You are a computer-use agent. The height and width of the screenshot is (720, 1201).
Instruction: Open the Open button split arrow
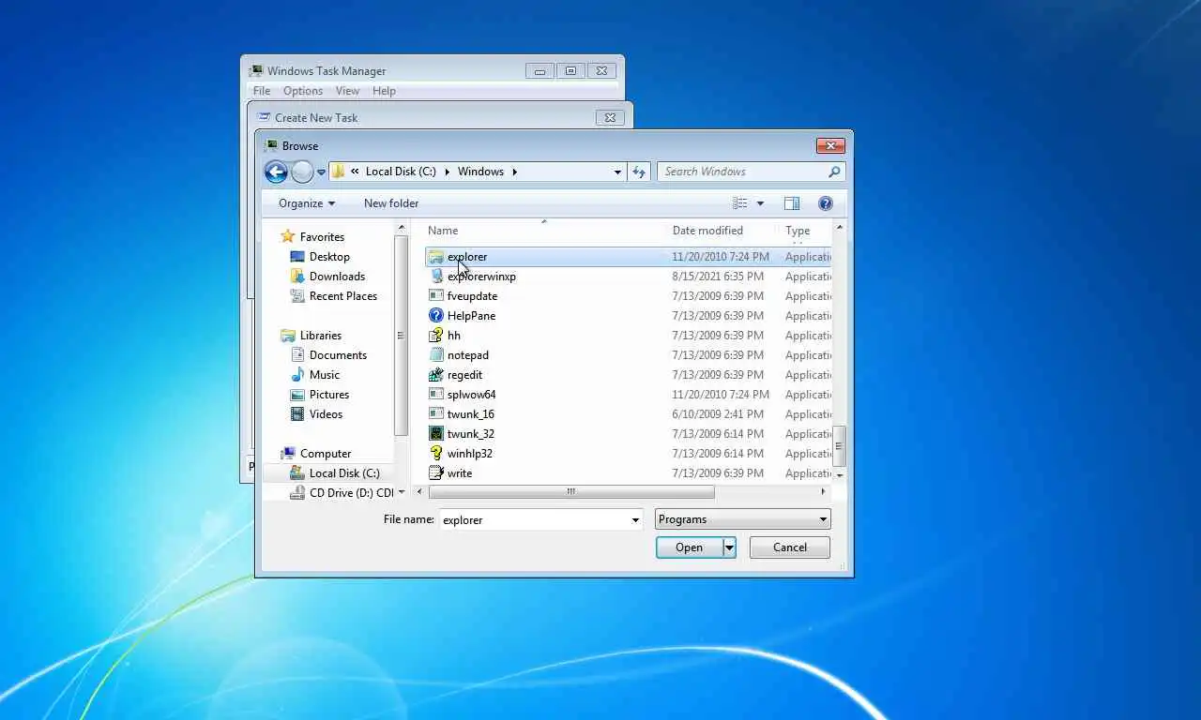tap(729, 547)
